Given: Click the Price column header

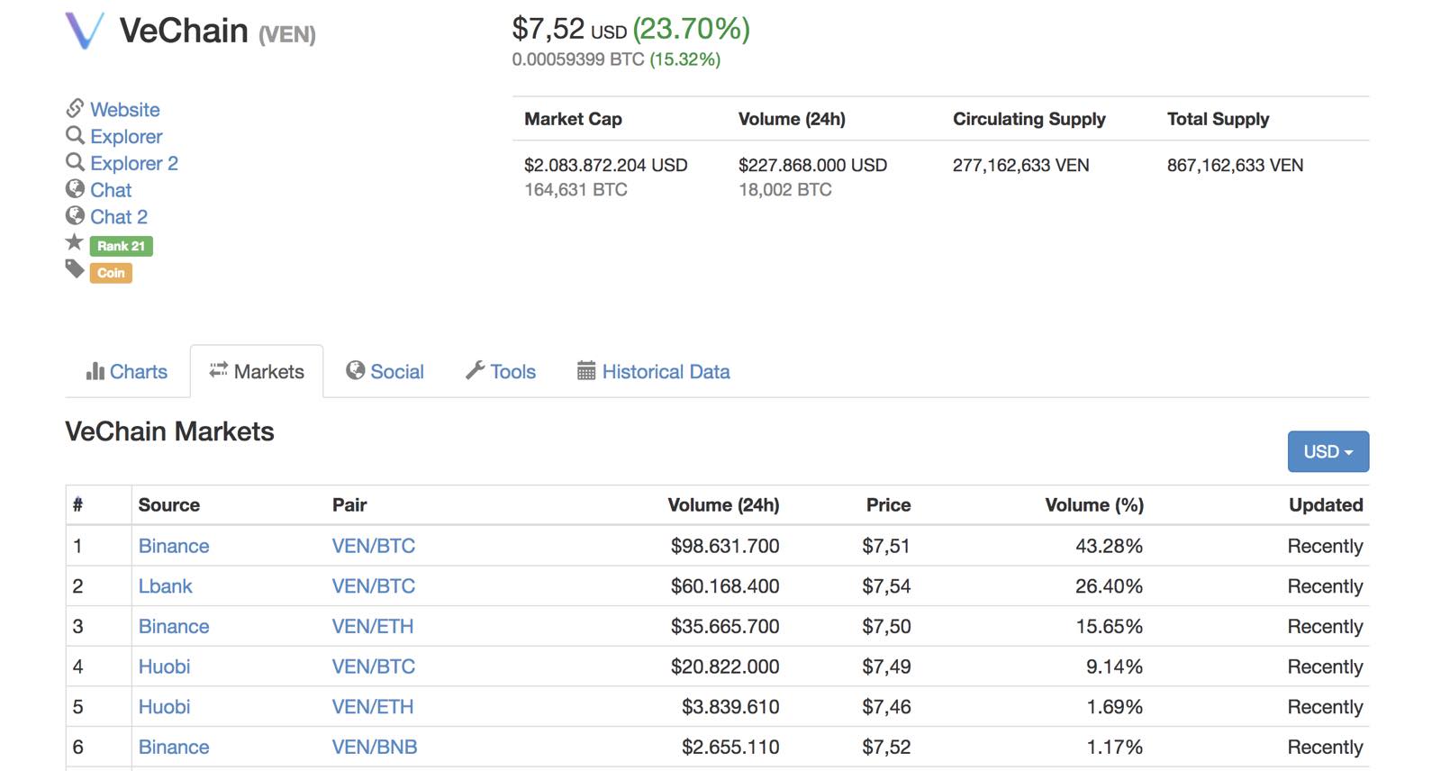Looking at the screenshot, I should 889,505.
